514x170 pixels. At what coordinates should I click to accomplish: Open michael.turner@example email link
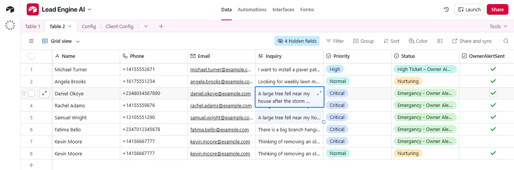[220, 69]
